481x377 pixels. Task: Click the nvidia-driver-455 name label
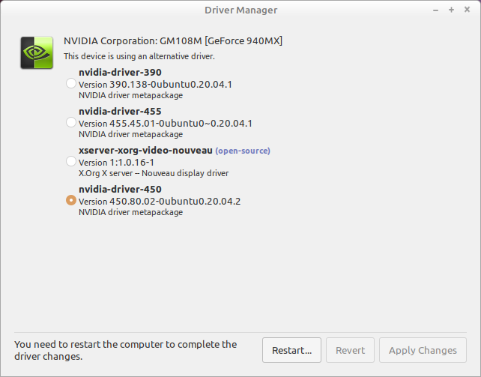coord(120,112)
